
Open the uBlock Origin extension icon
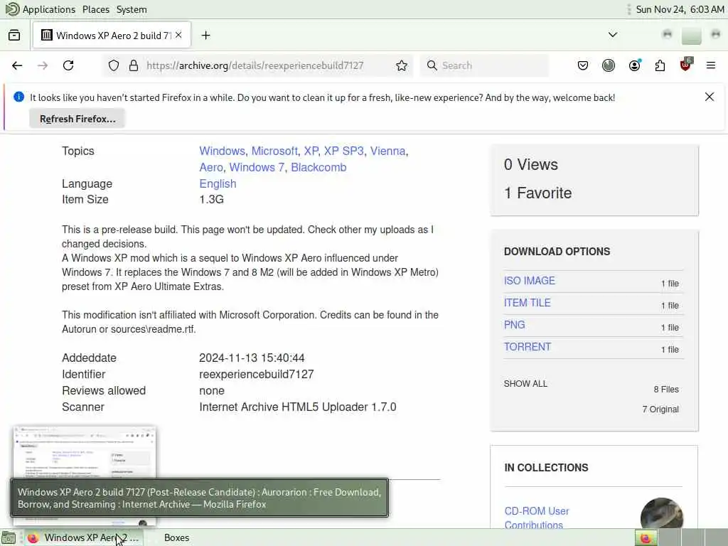point(686,65)
